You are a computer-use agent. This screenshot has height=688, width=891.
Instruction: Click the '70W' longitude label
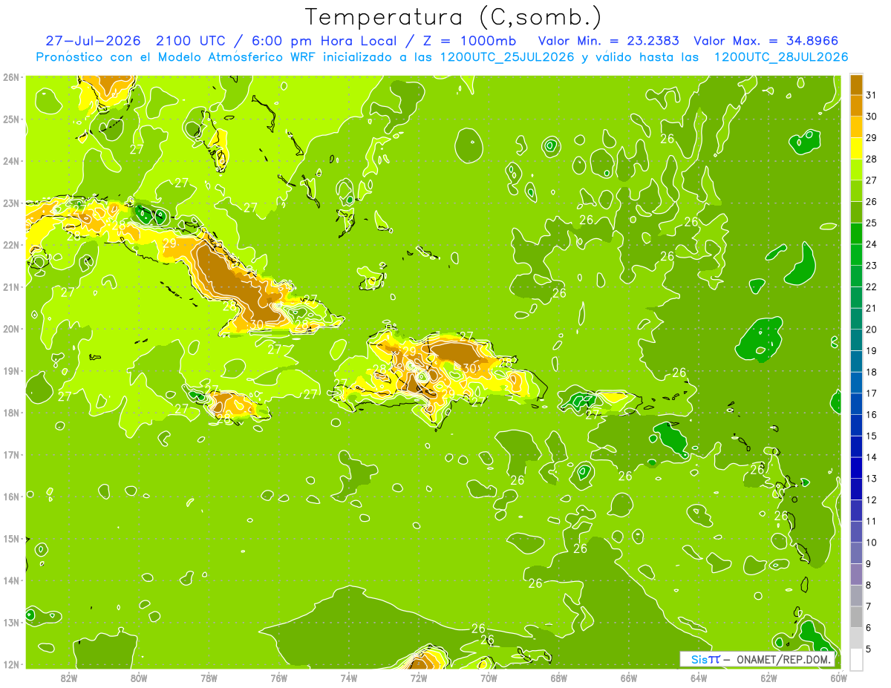489,678
